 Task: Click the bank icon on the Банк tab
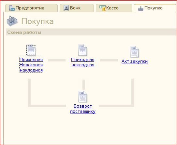coord(66,8)
